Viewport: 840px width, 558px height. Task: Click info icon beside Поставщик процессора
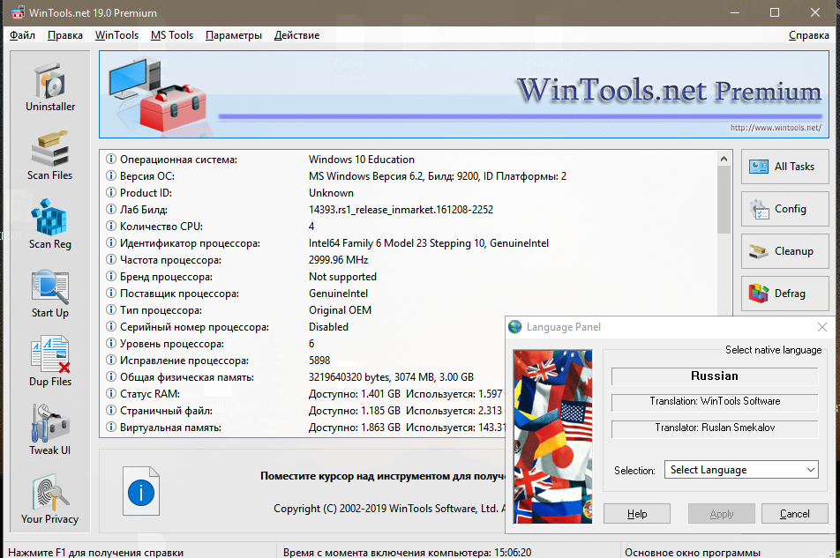(x=111, y=293)
